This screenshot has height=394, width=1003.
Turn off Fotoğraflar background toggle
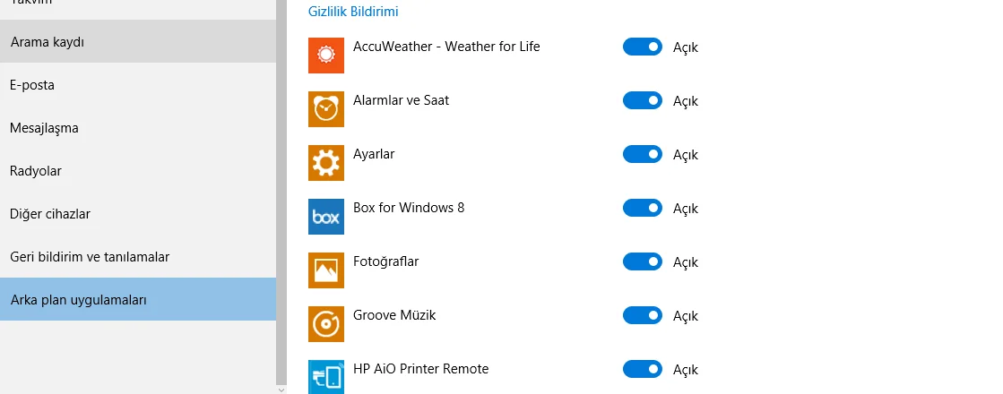[x=643, y=261]
